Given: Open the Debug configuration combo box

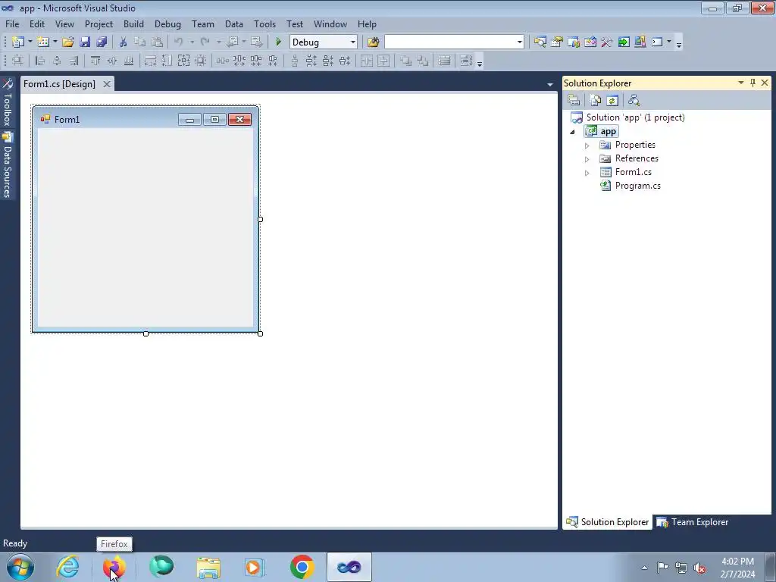Looking at the screenshot, I should pos(323,42).
